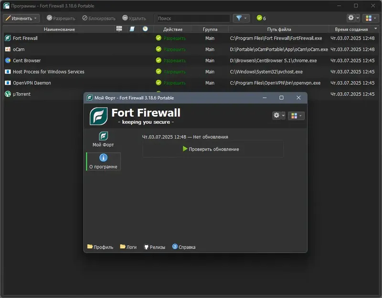Click green allow checkmark in svchost row

[159, 72]
